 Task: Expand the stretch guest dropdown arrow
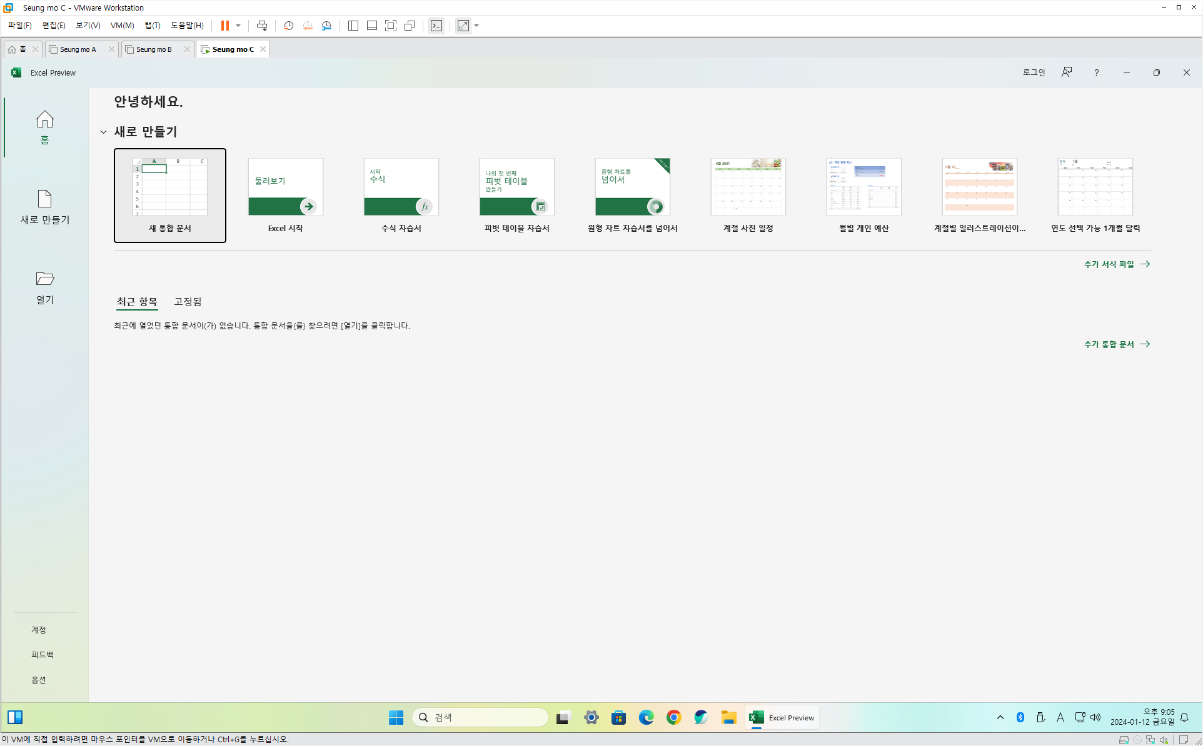(476, 26)
